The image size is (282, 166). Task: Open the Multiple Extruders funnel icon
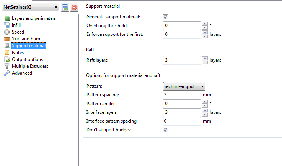click(7, 66)
